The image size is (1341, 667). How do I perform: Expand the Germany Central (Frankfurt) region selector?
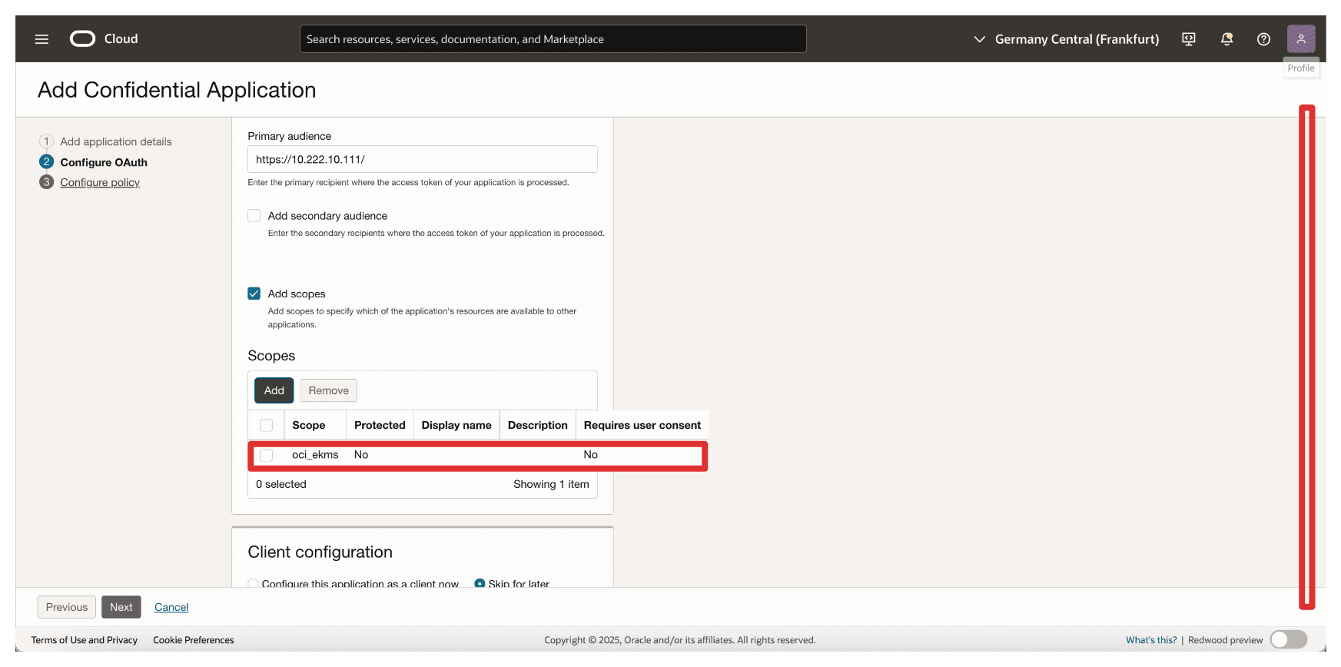coord(1067,39)
